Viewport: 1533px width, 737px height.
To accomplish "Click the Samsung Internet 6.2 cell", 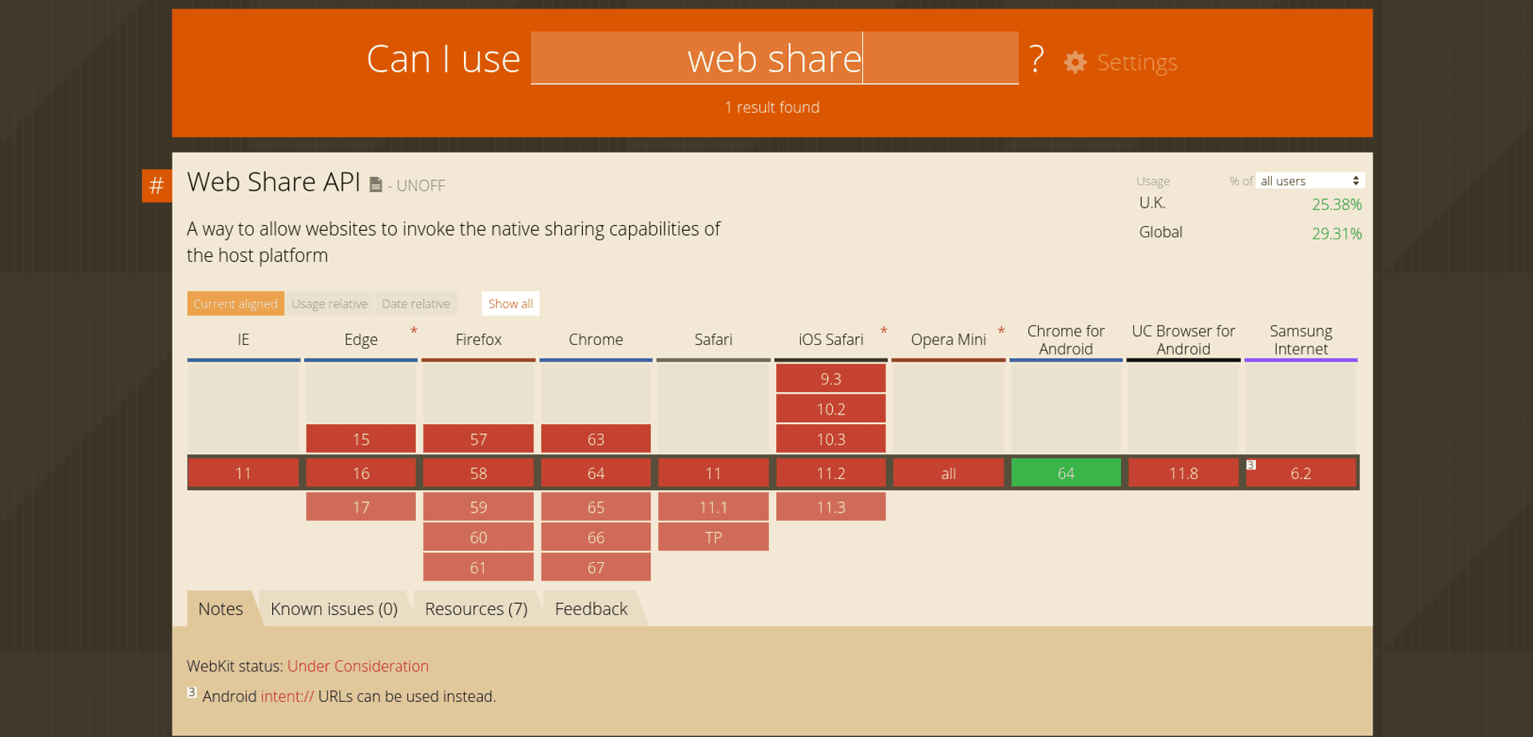I will pos(1301,473).
